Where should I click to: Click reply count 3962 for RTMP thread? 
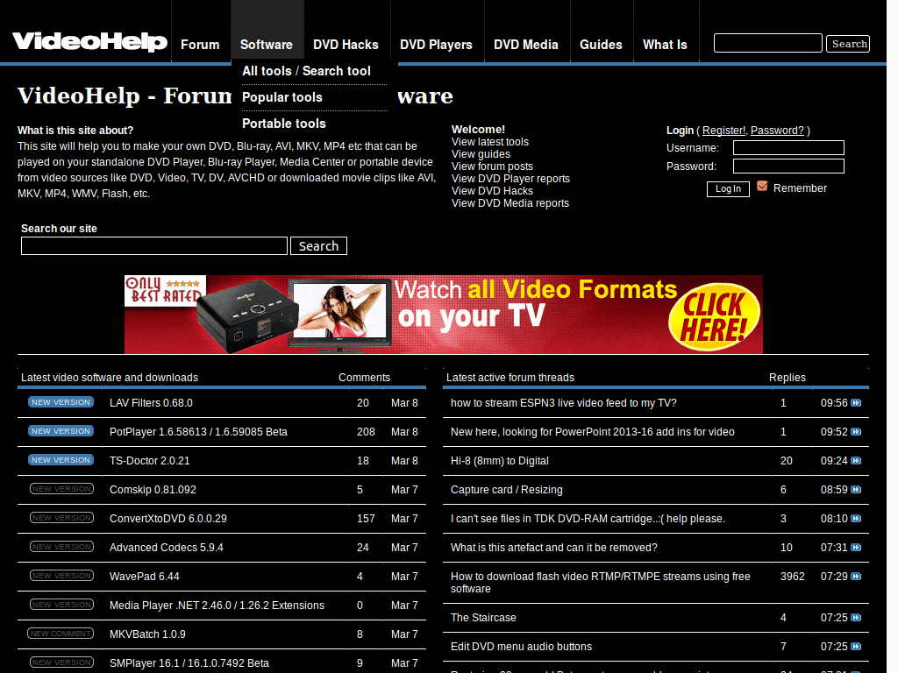[793, 577]
